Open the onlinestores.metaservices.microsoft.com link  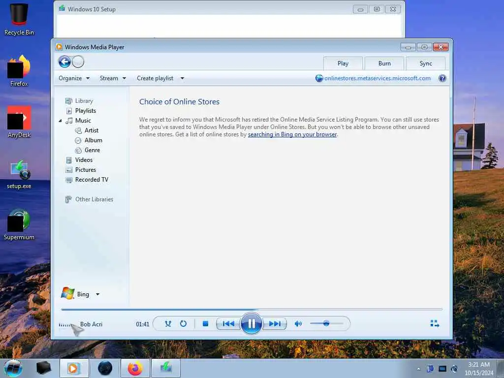point(378,78)
